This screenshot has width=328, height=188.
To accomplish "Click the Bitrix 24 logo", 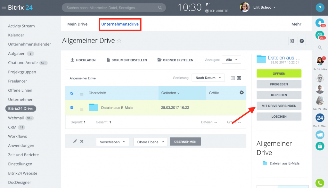I will 20,8.
